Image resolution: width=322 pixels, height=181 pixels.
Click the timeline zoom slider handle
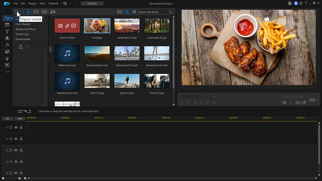tap(20, 178)
